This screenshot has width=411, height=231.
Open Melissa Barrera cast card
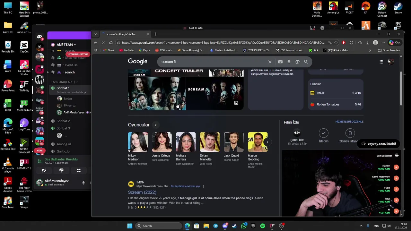185,149
